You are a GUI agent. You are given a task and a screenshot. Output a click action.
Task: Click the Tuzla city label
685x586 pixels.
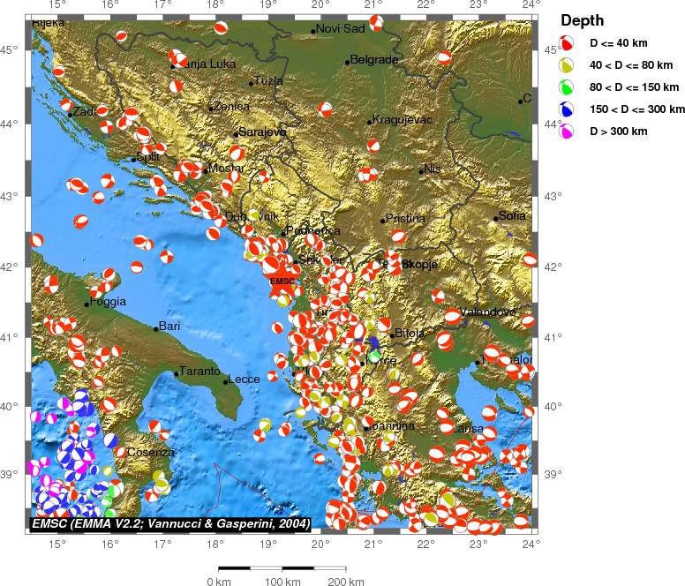pyautogui.click(x=269, y=81)
